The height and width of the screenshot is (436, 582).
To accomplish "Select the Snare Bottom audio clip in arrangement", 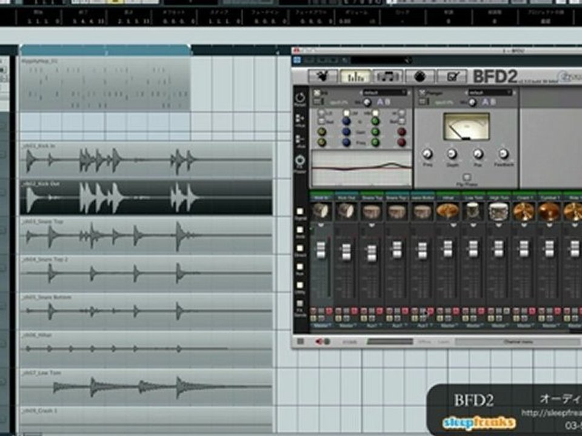I will [x=146, y=311].
